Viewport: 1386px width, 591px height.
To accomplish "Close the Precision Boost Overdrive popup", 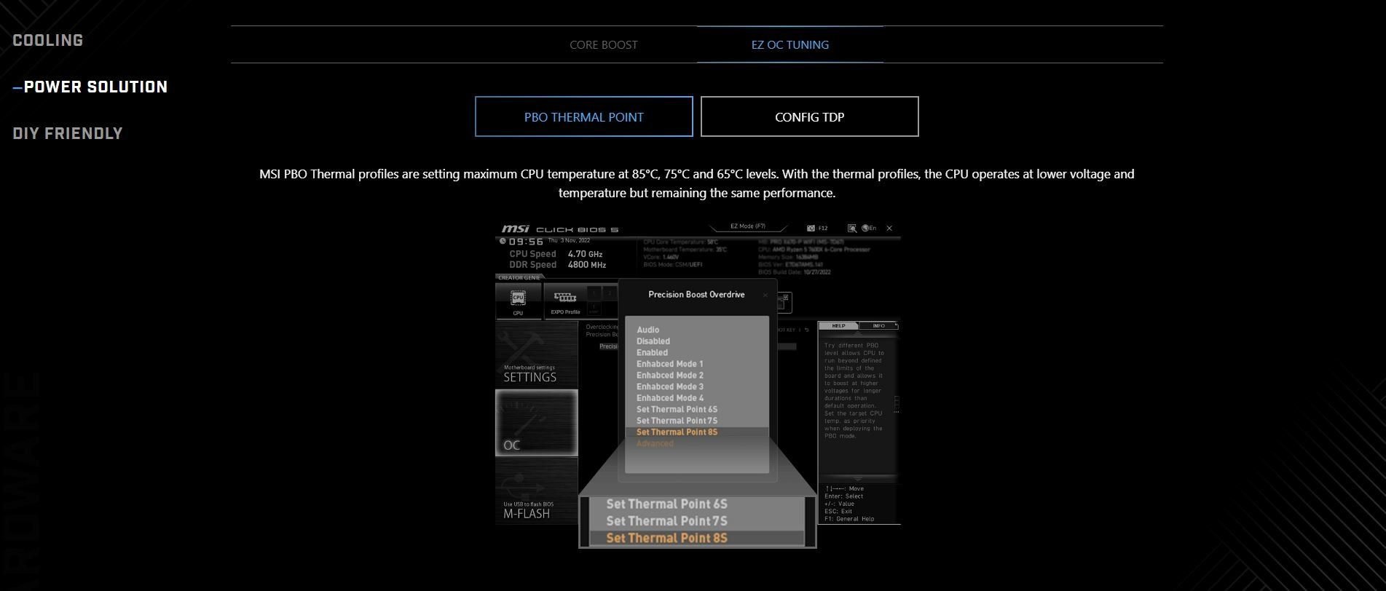I will [765, 295].
